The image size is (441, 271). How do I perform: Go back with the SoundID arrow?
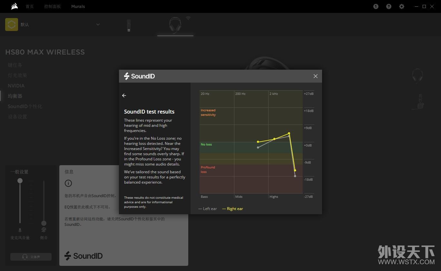pyautogui.click(x=124, y=95)
